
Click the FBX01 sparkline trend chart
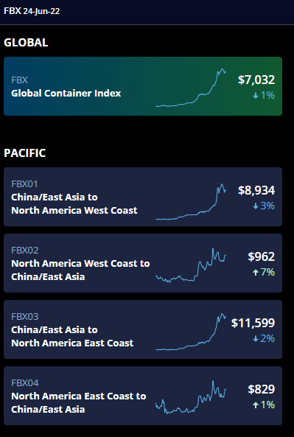click(x=191, y=202)
